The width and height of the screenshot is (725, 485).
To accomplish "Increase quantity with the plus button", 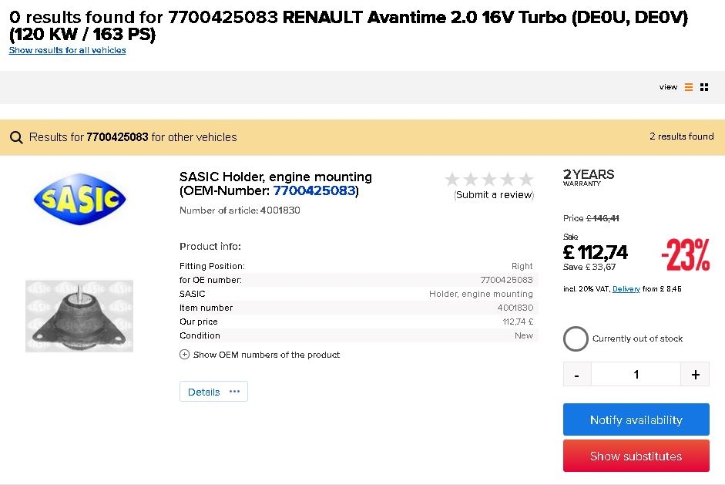I will (x=695, y=375).
